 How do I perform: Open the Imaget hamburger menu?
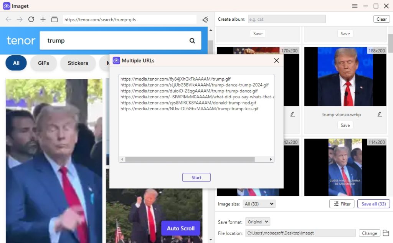tap(355, 6)
